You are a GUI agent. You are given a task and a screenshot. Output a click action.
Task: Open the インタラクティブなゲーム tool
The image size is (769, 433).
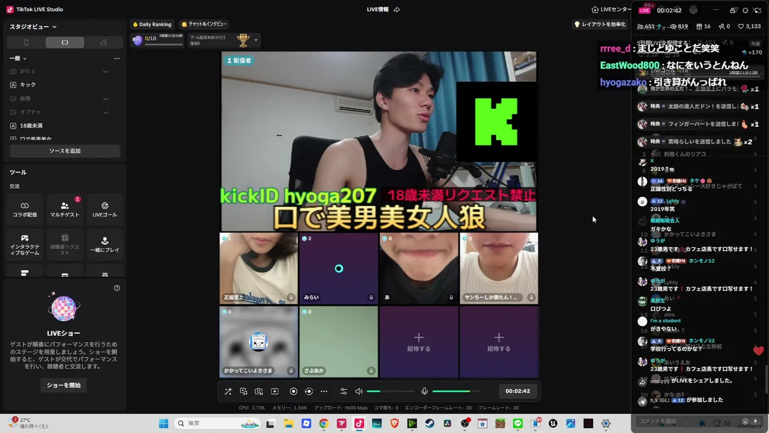[x=25, y=245]
